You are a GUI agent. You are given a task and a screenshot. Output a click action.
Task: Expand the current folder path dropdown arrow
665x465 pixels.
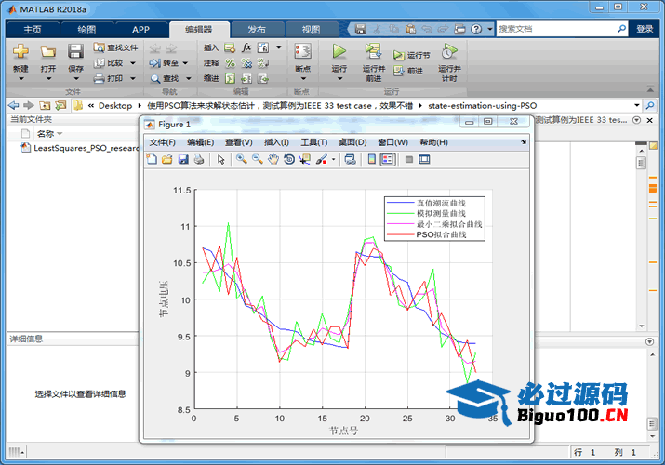(636, 105)
